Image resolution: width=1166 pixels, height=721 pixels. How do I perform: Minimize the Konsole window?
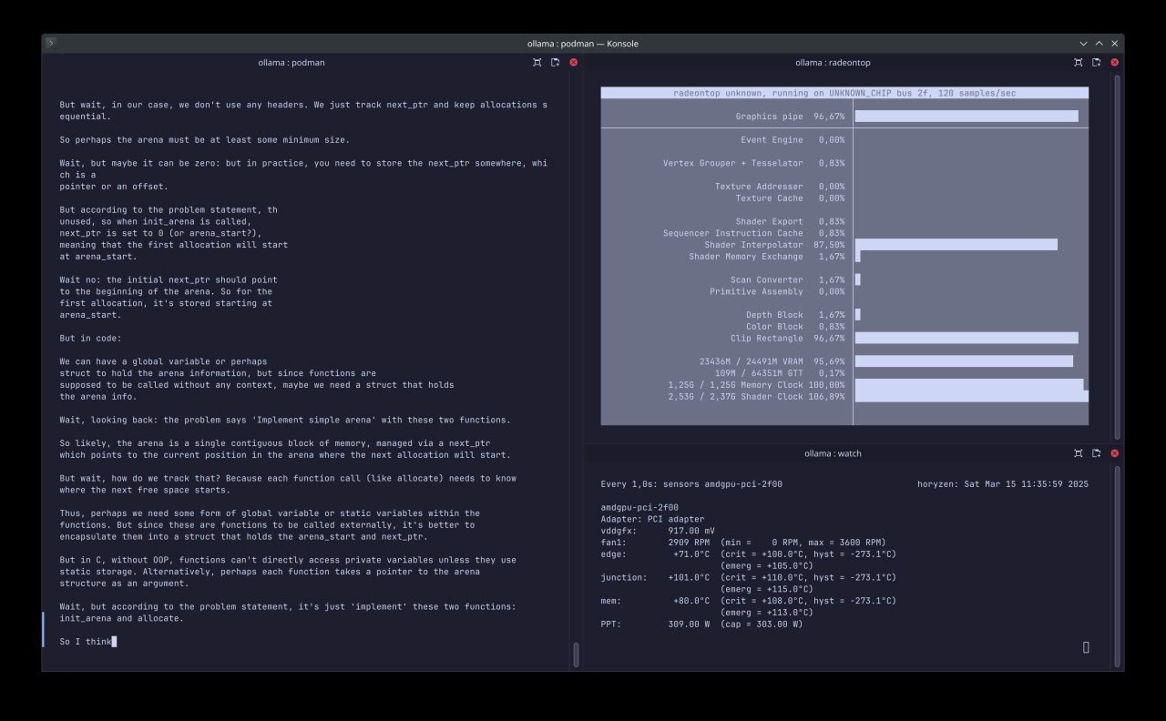(x=1083, y=44)
